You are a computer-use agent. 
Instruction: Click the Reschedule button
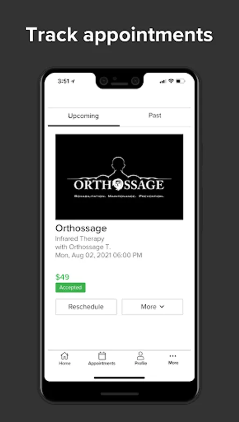click(86, 307)
